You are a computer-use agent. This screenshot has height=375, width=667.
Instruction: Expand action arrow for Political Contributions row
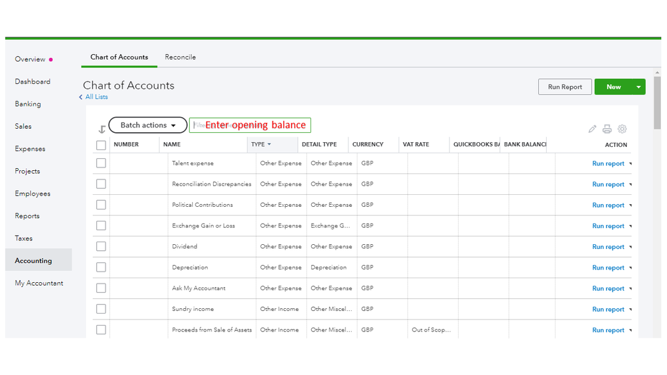(630, 206)
